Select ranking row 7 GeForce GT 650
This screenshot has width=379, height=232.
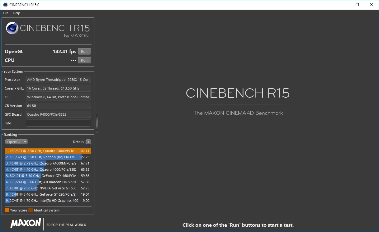coord(48,188)
